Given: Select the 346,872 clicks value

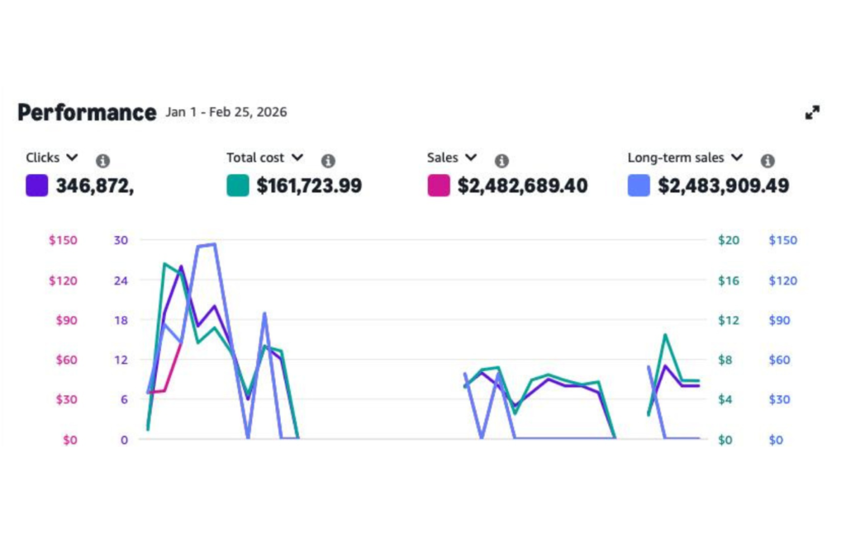Looking at the screenshot, I should (x=94, y=186).
